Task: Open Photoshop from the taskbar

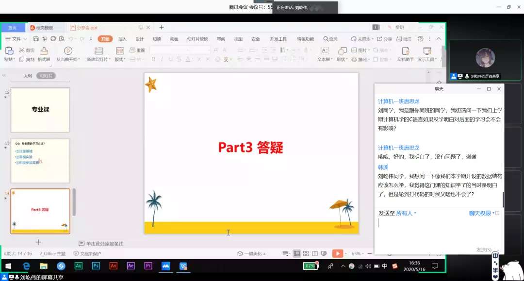Action: (x=96, y=266)
